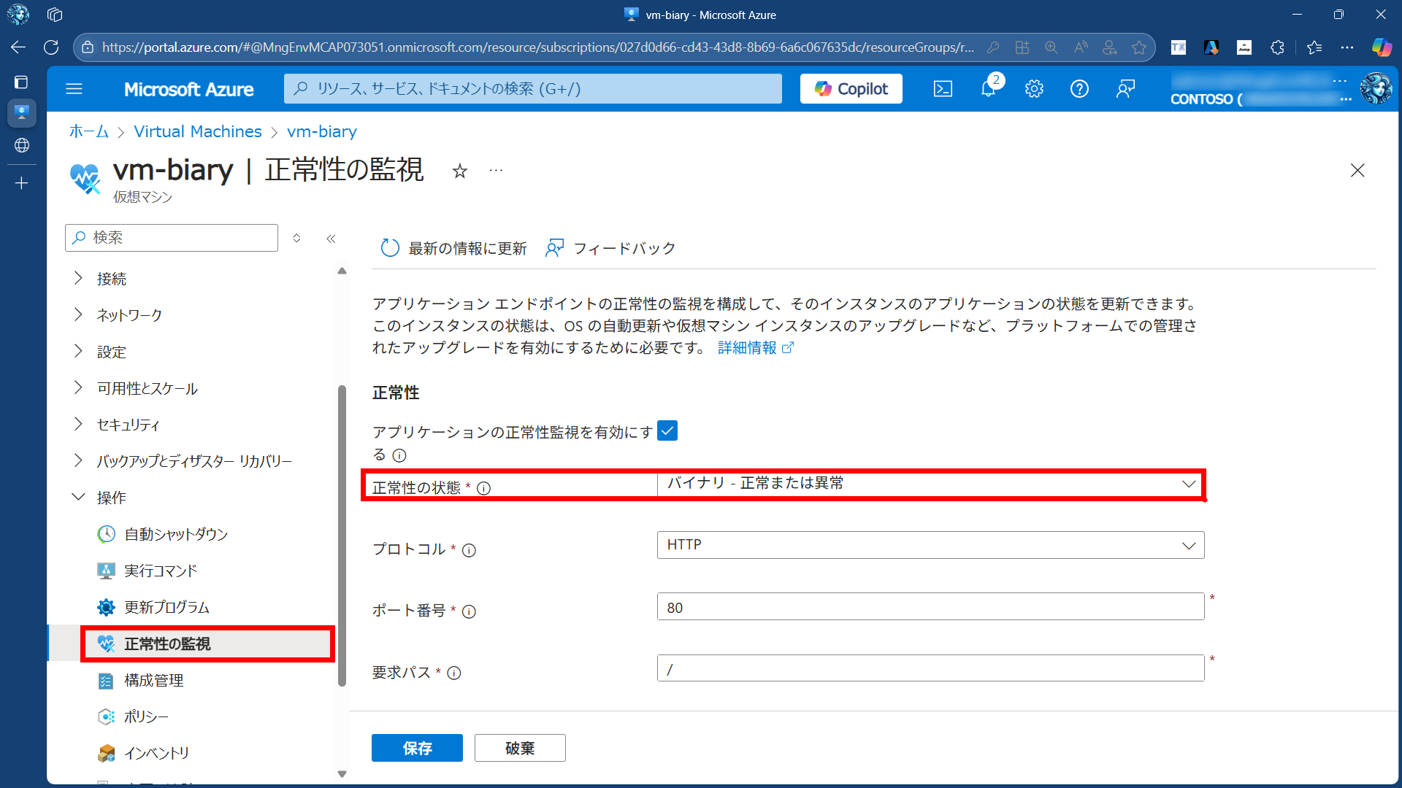Select 実行コマンド in the sidebar
This screenshot has height=788, width=1402.
tap(161, 571)
